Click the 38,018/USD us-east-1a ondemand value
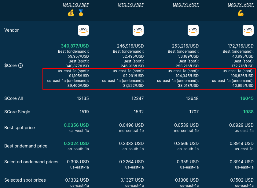This screenshot has width=257, height=188. point(188,86)
